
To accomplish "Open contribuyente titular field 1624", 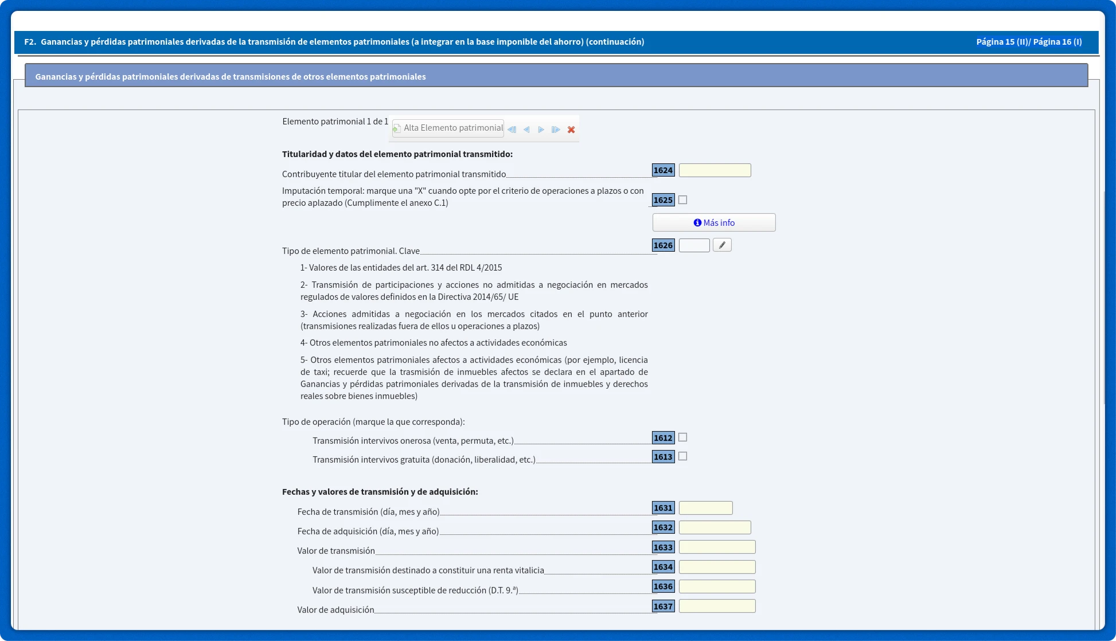I will [715, 170].
